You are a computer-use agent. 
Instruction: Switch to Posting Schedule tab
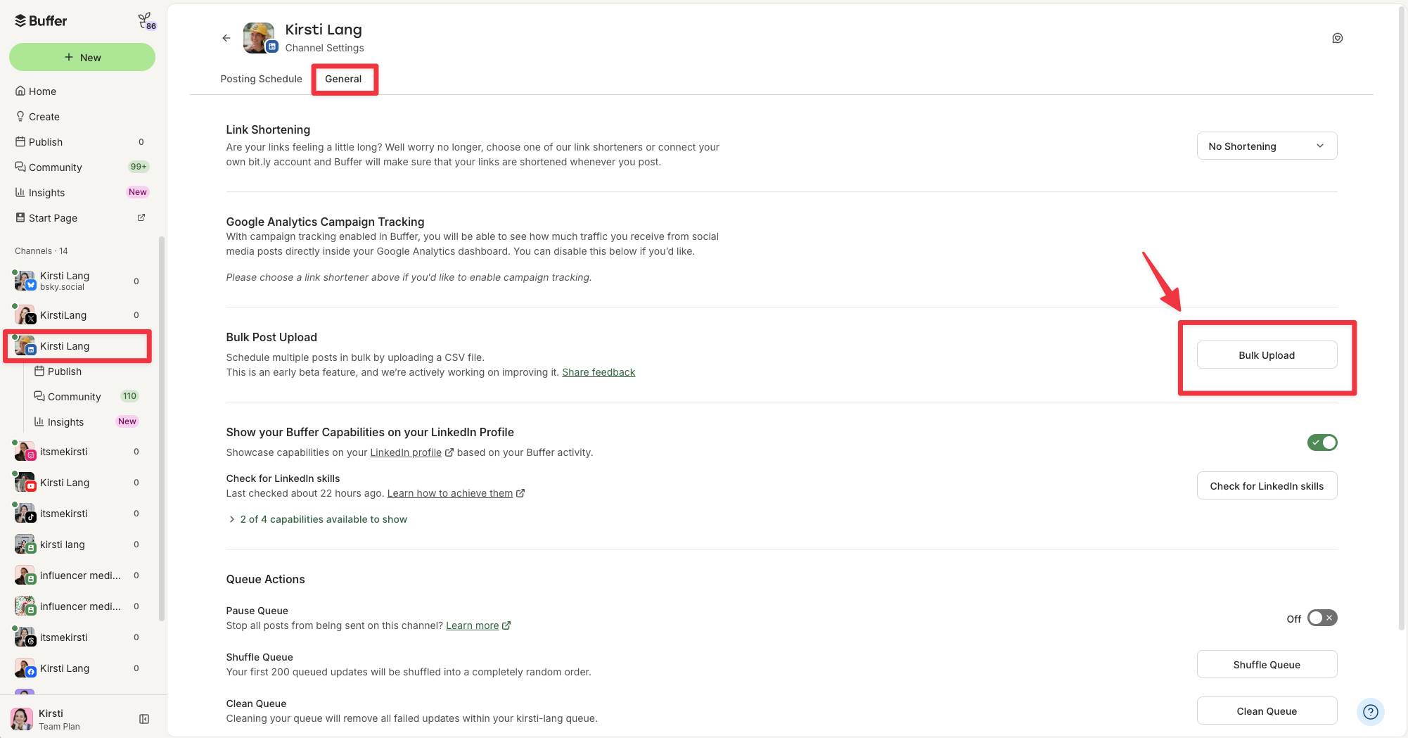(x=261, y=79)
